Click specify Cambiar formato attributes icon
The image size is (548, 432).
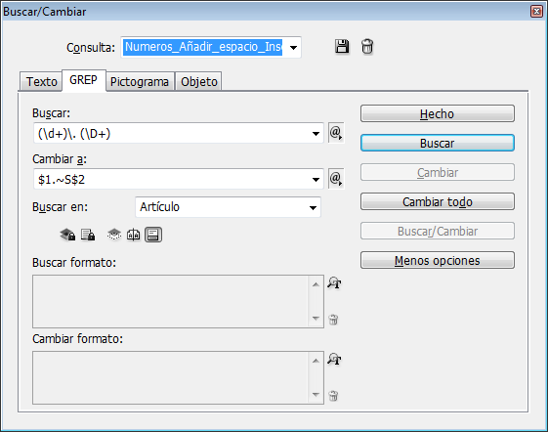(334, 359)
